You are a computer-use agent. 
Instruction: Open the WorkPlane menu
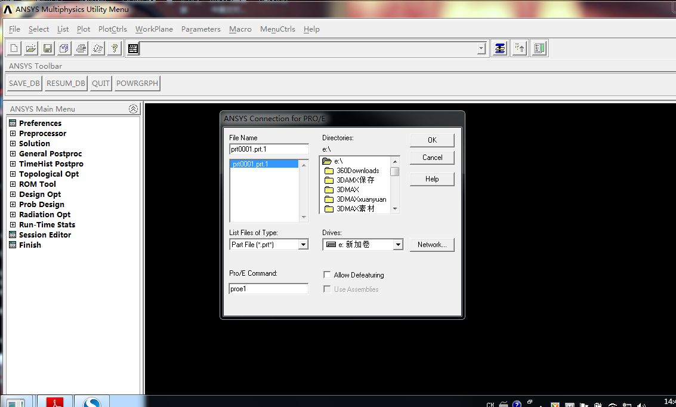tap(154, 29)
